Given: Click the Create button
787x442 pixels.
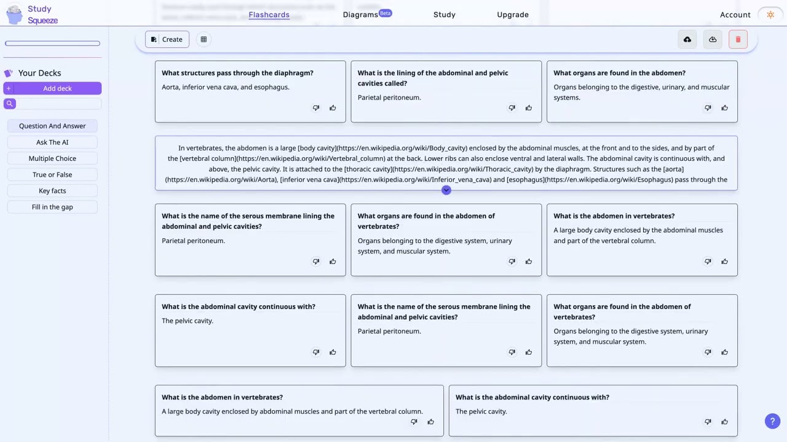Looking at the screenshot, I should coord(167,39).
